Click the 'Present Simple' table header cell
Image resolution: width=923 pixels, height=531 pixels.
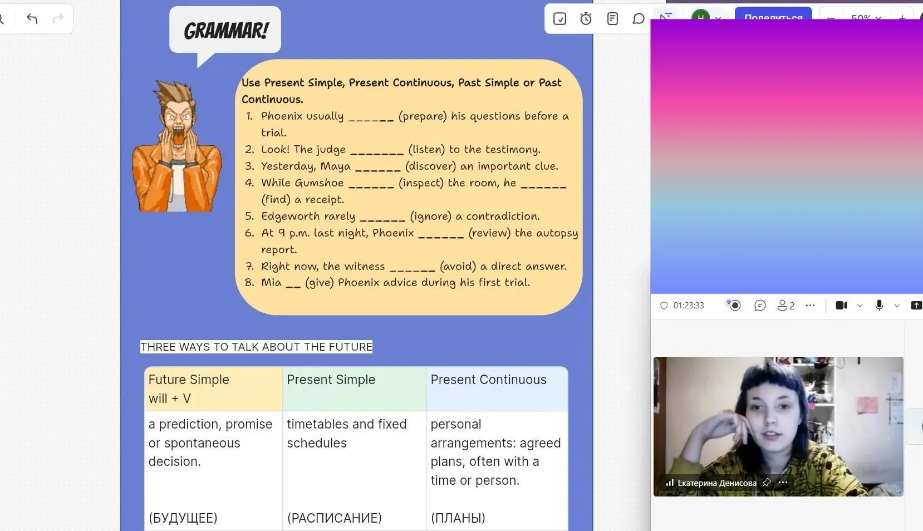click(x=354, y=389)
